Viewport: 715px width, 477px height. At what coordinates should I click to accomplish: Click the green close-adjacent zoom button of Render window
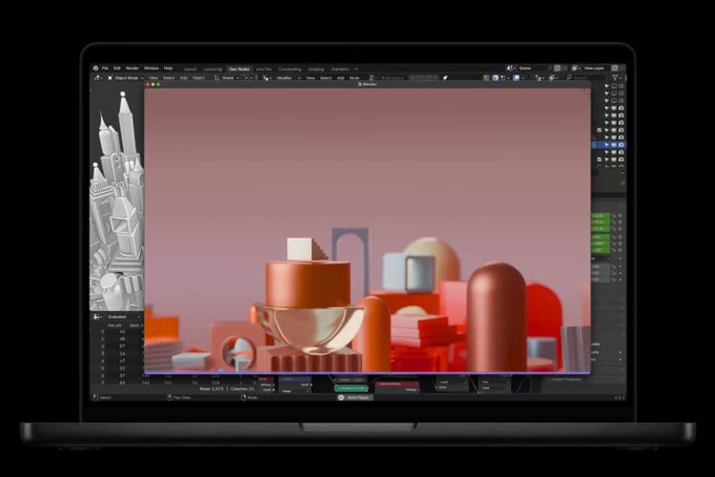(x=157, y=84)
